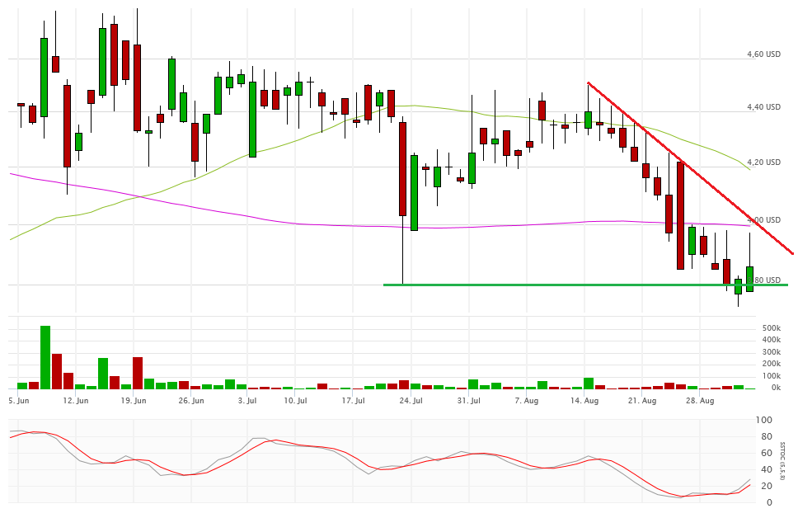The height and width of the screenshot is (532, 798).
Task: Click the 500k volume axis label
Action: click(x=770, y=328)
